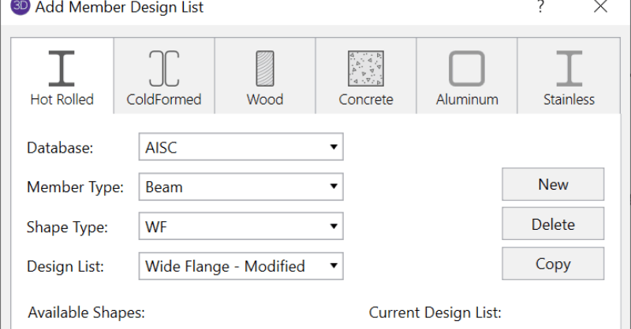Click the 3D app icon in title bar
Screen dimensions: 631x329
20,8
